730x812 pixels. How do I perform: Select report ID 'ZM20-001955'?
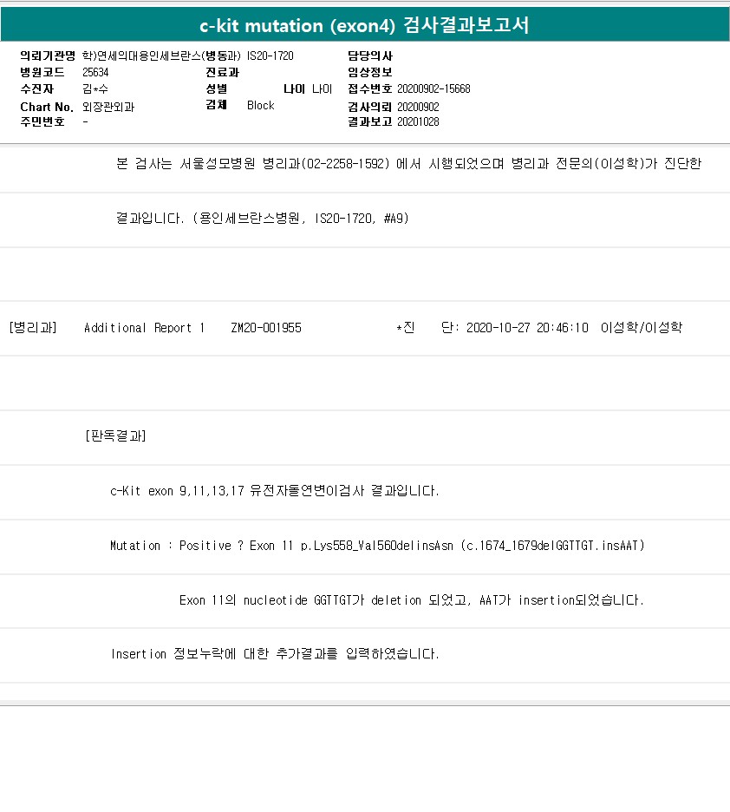(266, 328)
